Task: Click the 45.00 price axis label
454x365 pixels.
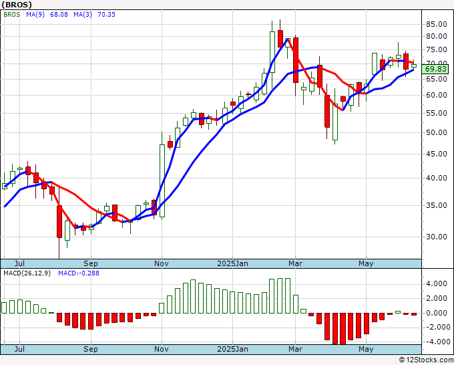Action: tap(437, 154)
